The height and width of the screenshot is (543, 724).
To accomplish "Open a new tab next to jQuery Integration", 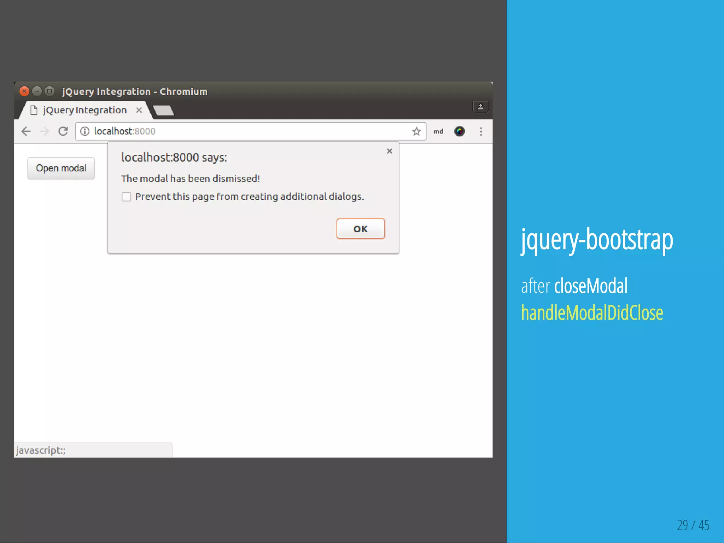I will 163,110.
